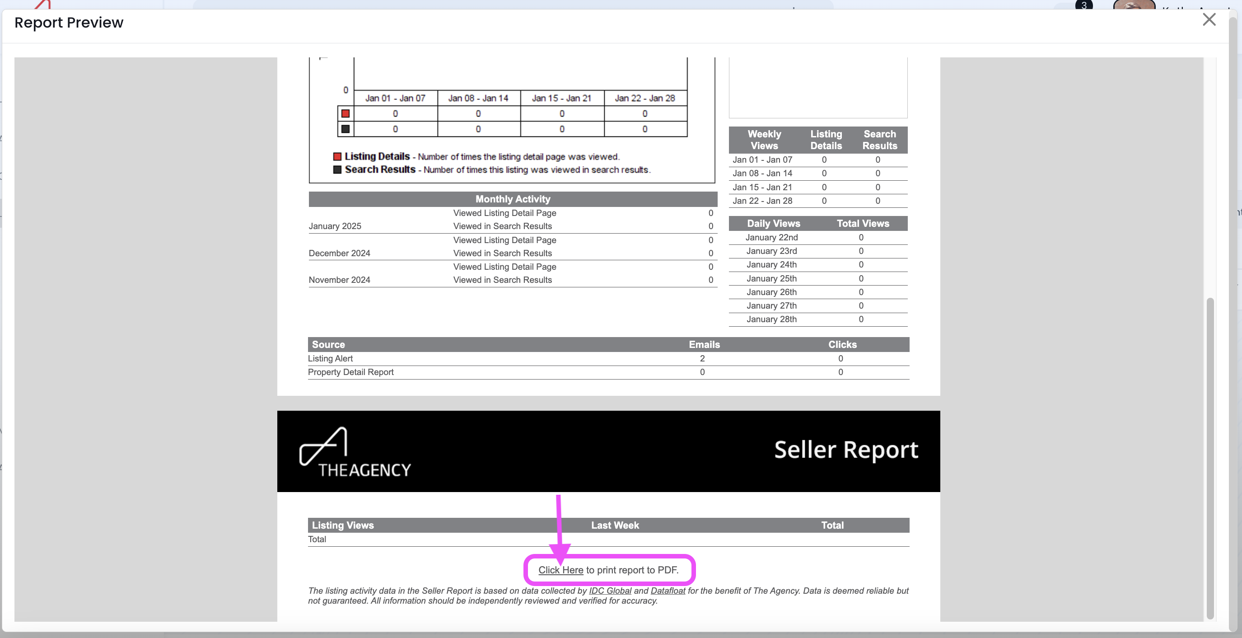Click the black Search Results legend square

337,170
